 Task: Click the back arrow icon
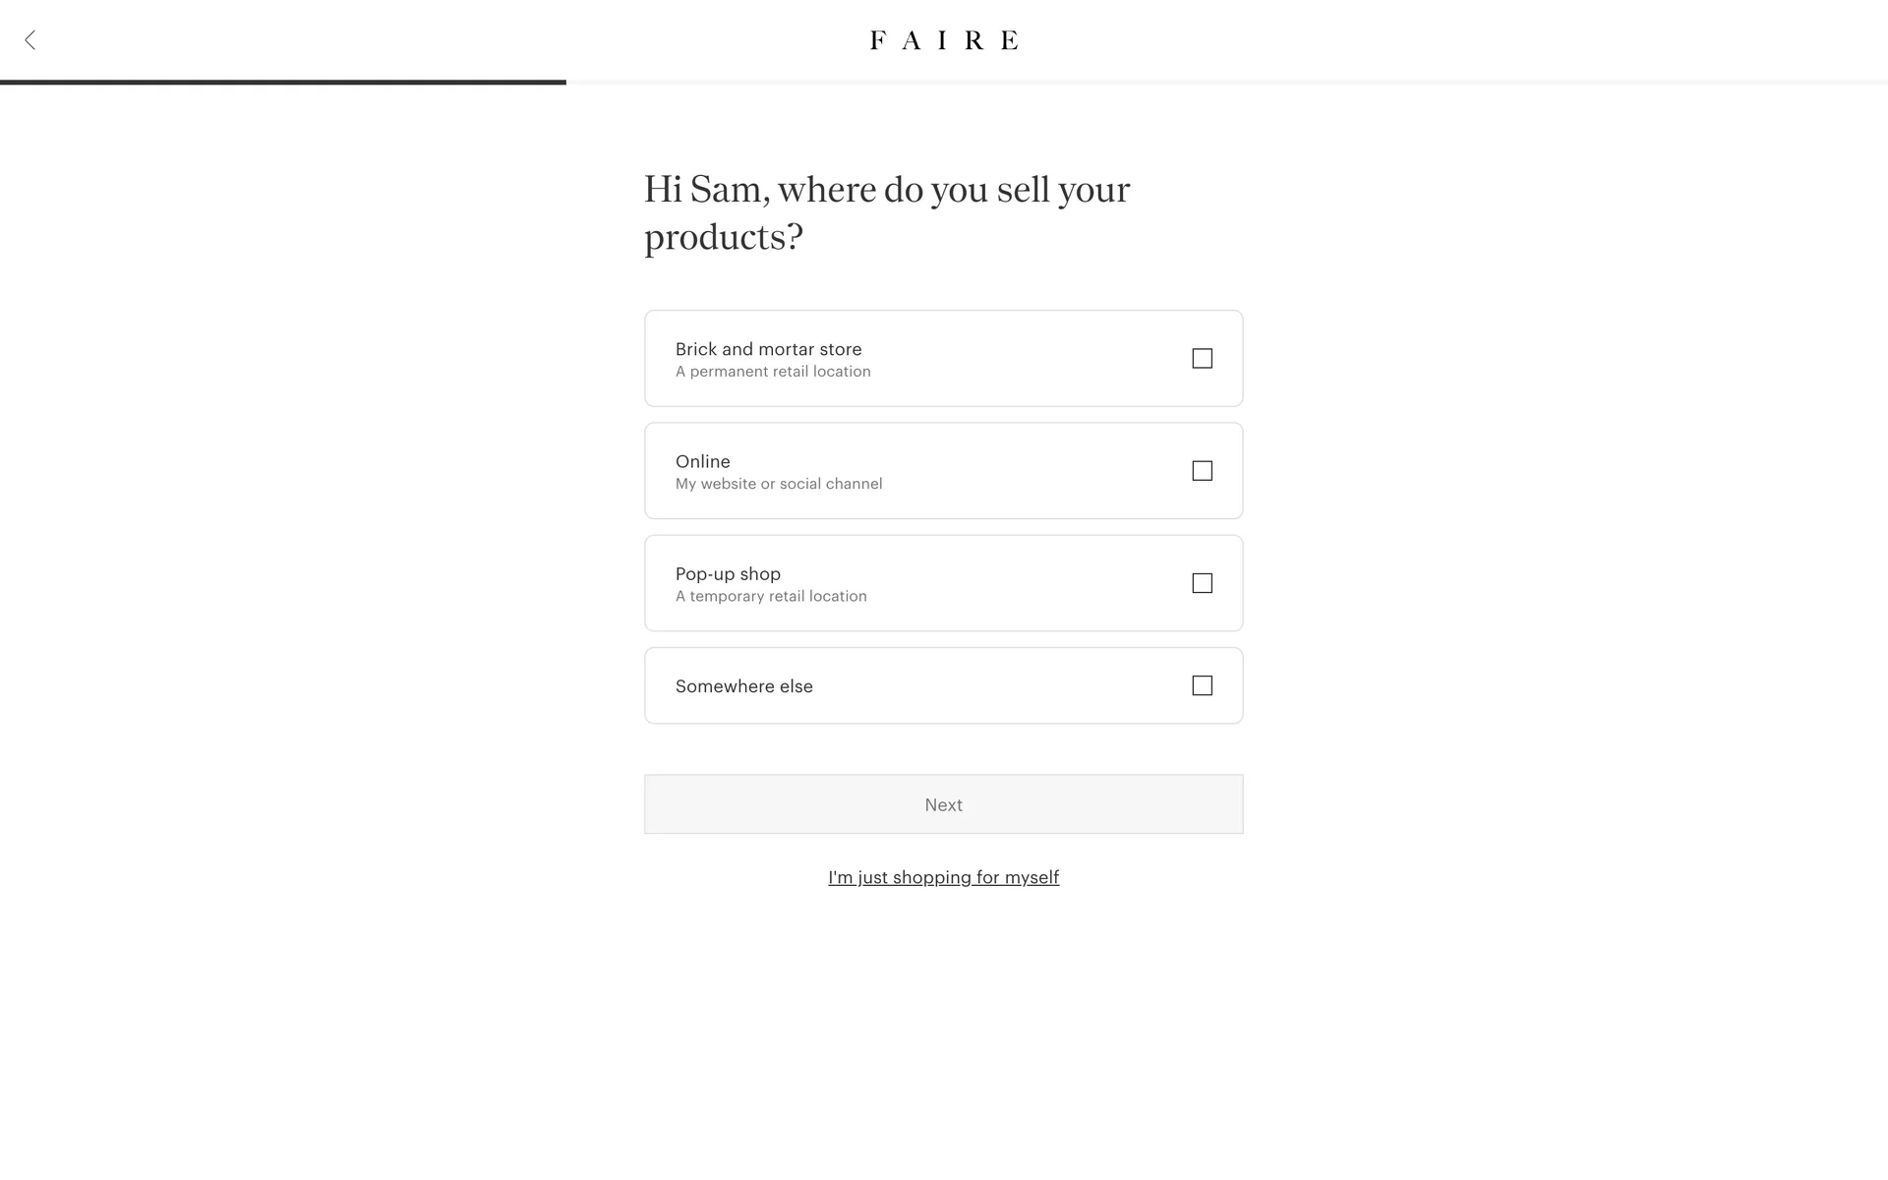30,40
